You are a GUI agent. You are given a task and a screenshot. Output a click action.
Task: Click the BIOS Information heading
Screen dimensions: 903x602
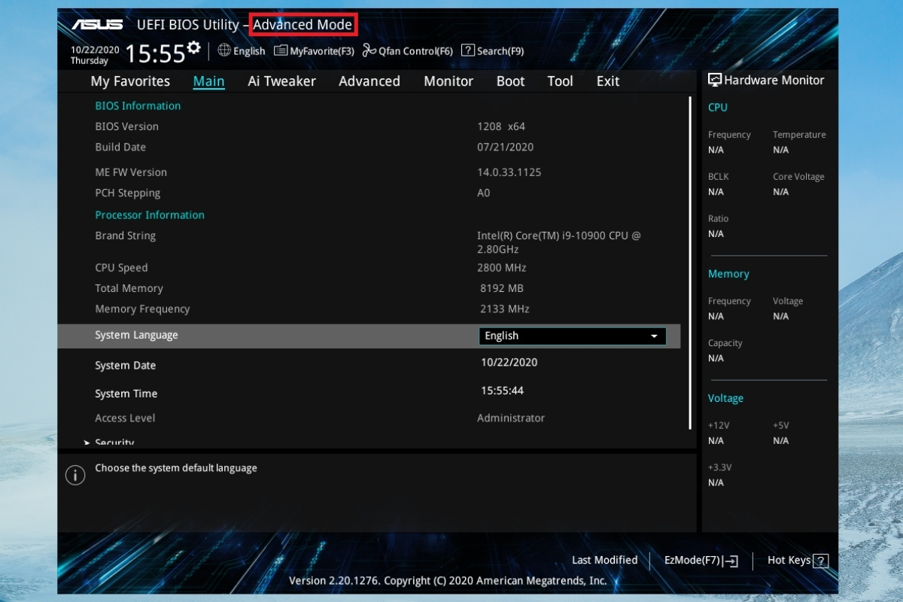tap(138, 106)
